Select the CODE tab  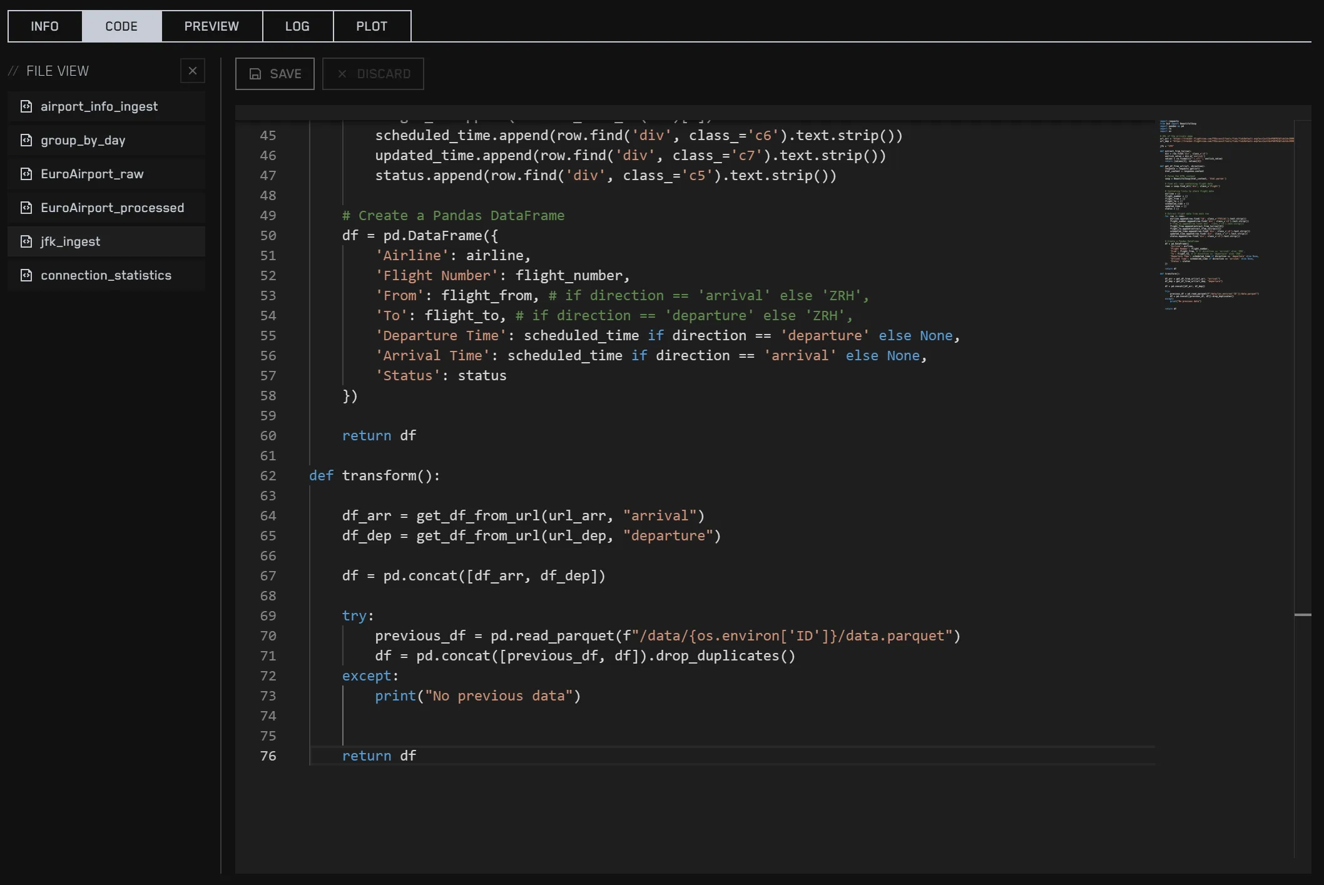tap(121, 26)
